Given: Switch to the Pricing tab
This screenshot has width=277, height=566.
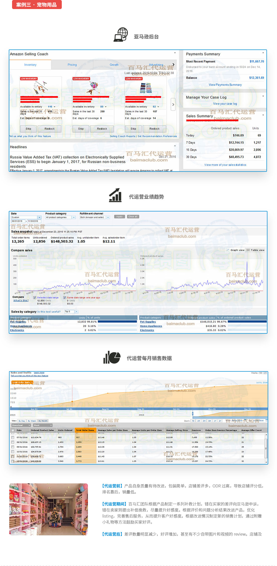Looking at the screenshot, I should 72,65.
